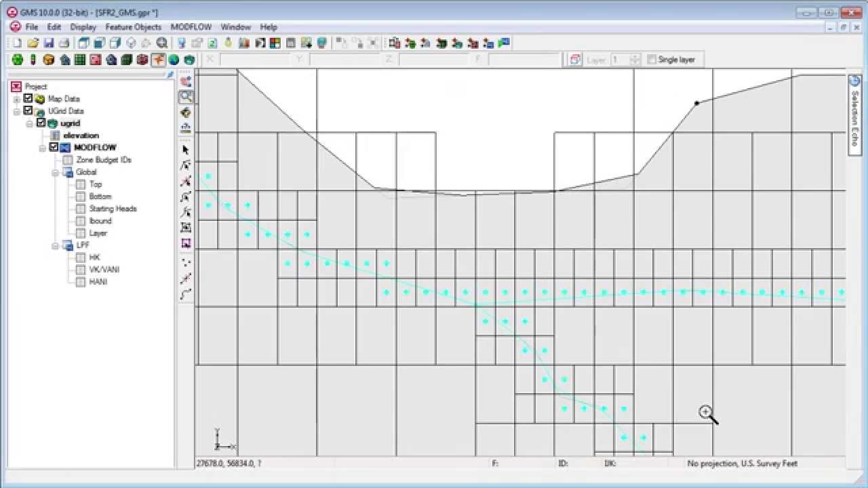
Task: Select the Create Arc tool
Action: [186, 294]
